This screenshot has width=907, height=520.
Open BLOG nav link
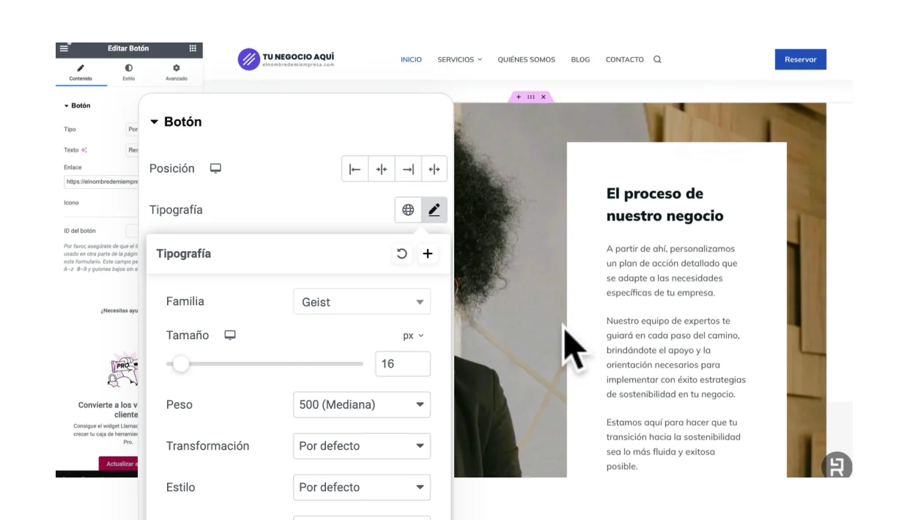point(580,60)
